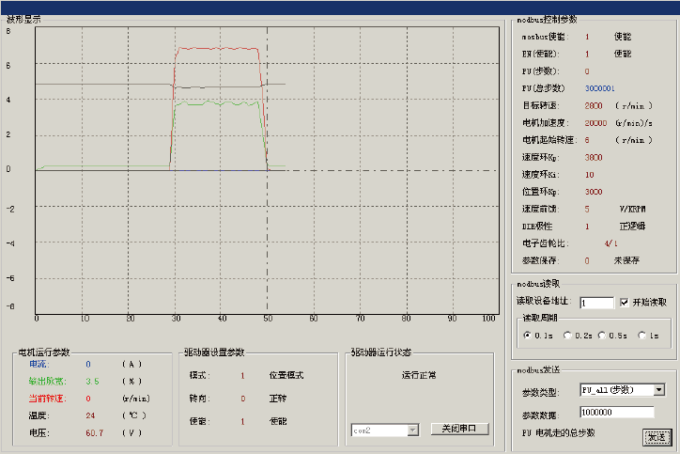The image size is (680, 454).
Task: Select the PU 总步数 value 3000001
Action: tap(599, 88)
